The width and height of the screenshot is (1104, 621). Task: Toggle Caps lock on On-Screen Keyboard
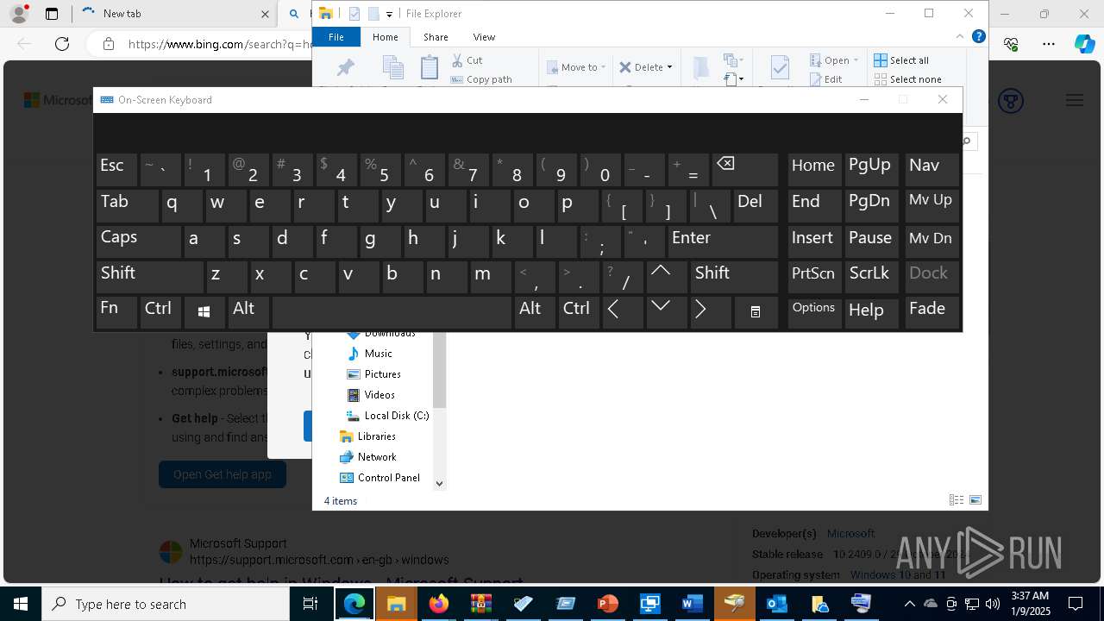coord(138,241)
